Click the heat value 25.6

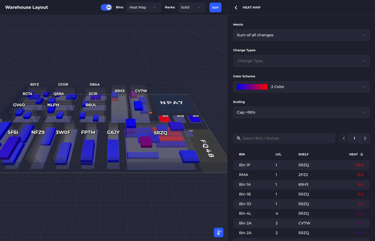(359, 165)
